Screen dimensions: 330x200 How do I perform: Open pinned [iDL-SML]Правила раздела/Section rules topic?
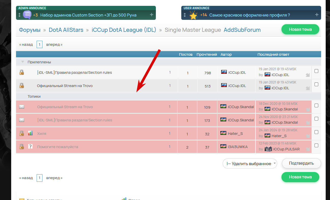point(74,73)
